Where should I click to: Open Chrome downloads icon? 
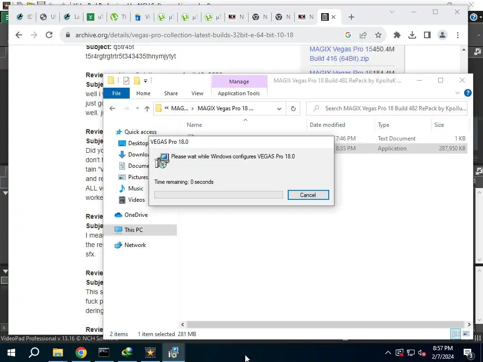click(x=412, y=35)
